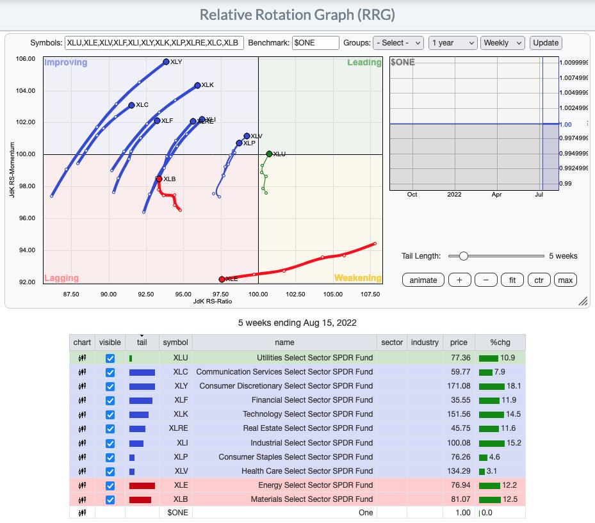595x523 pixels.
Task: Click Utilities Select Sector SPDR Fund name
Action: point(315,358)
